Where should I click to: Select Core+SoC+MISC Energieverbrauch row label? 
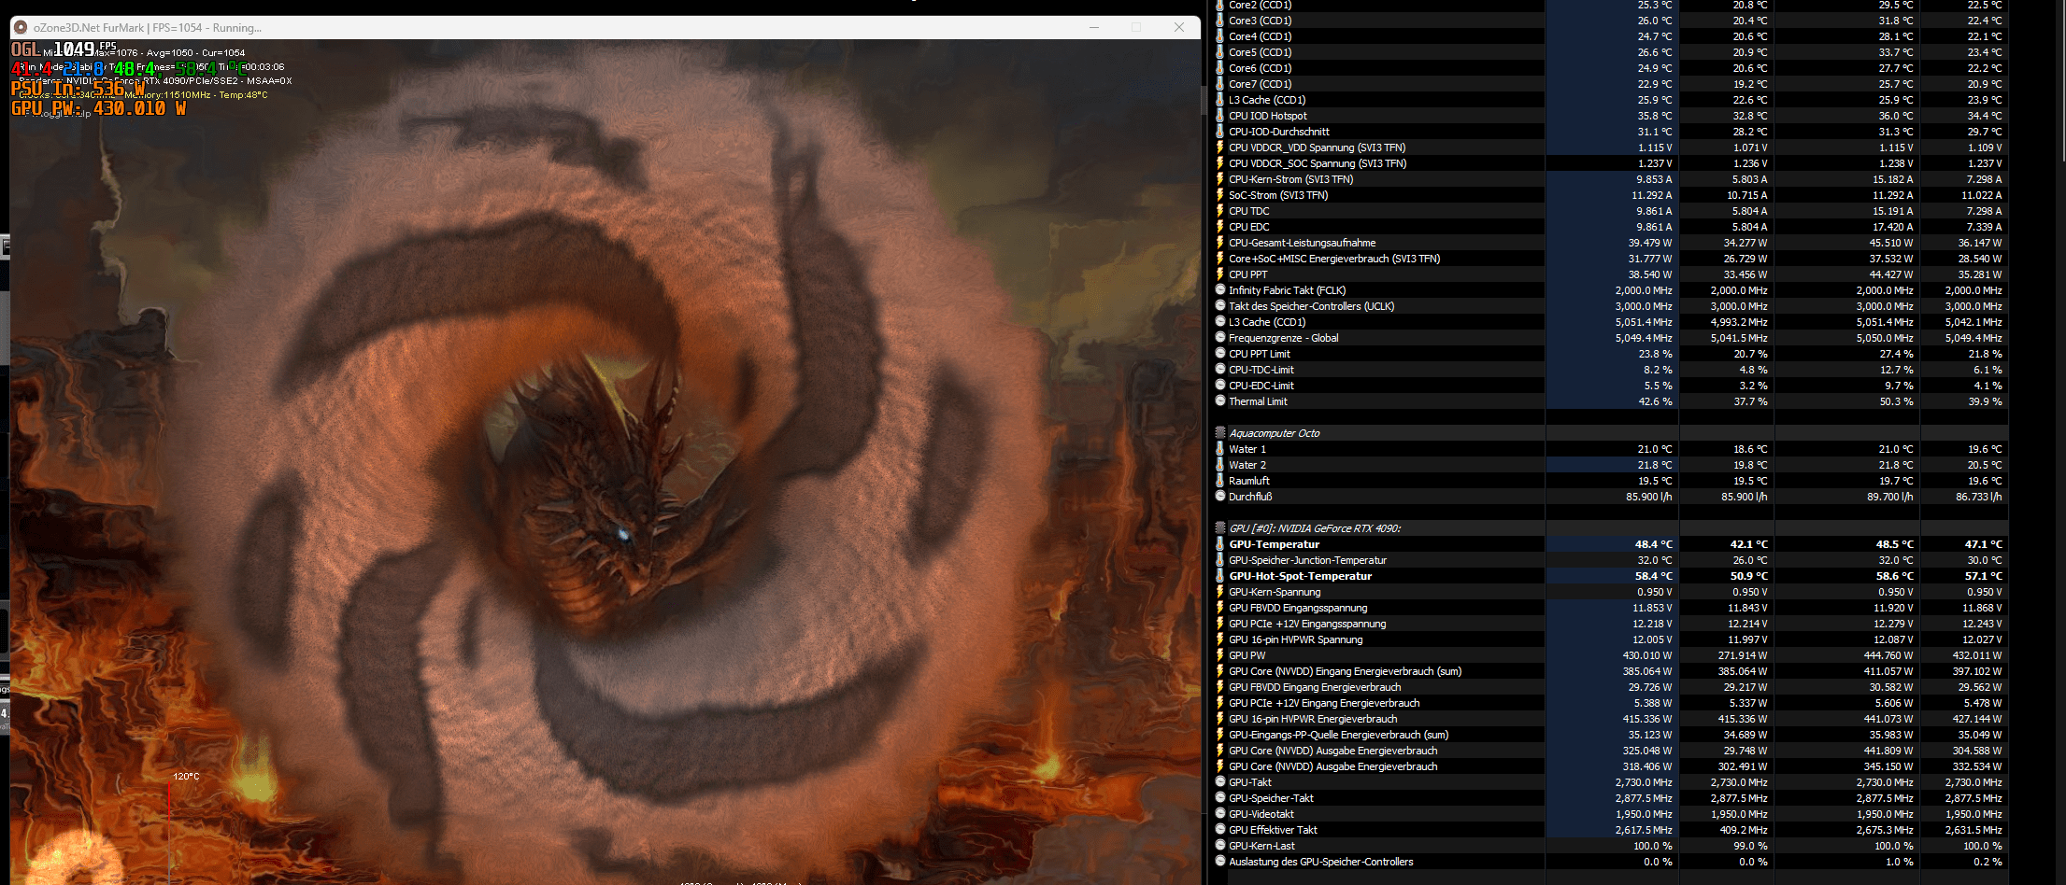point(1334,259)
